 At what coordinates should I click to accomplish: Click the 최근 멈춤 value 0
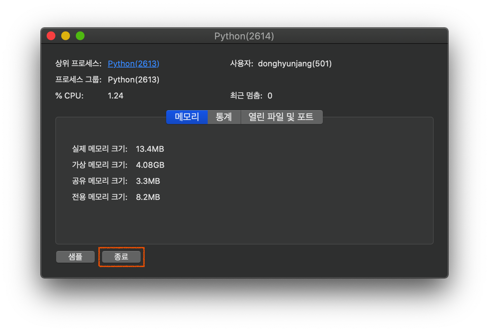pyautogui.click(x=270, y=96)
